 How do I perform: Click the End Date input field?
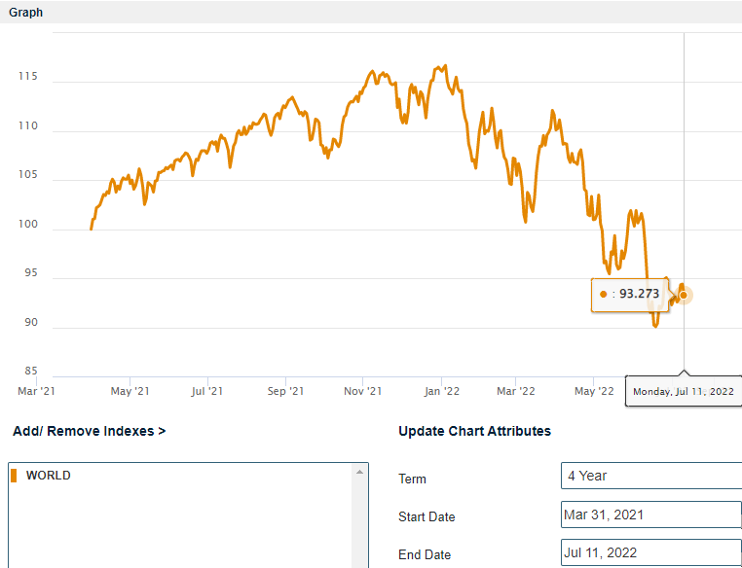650,553
